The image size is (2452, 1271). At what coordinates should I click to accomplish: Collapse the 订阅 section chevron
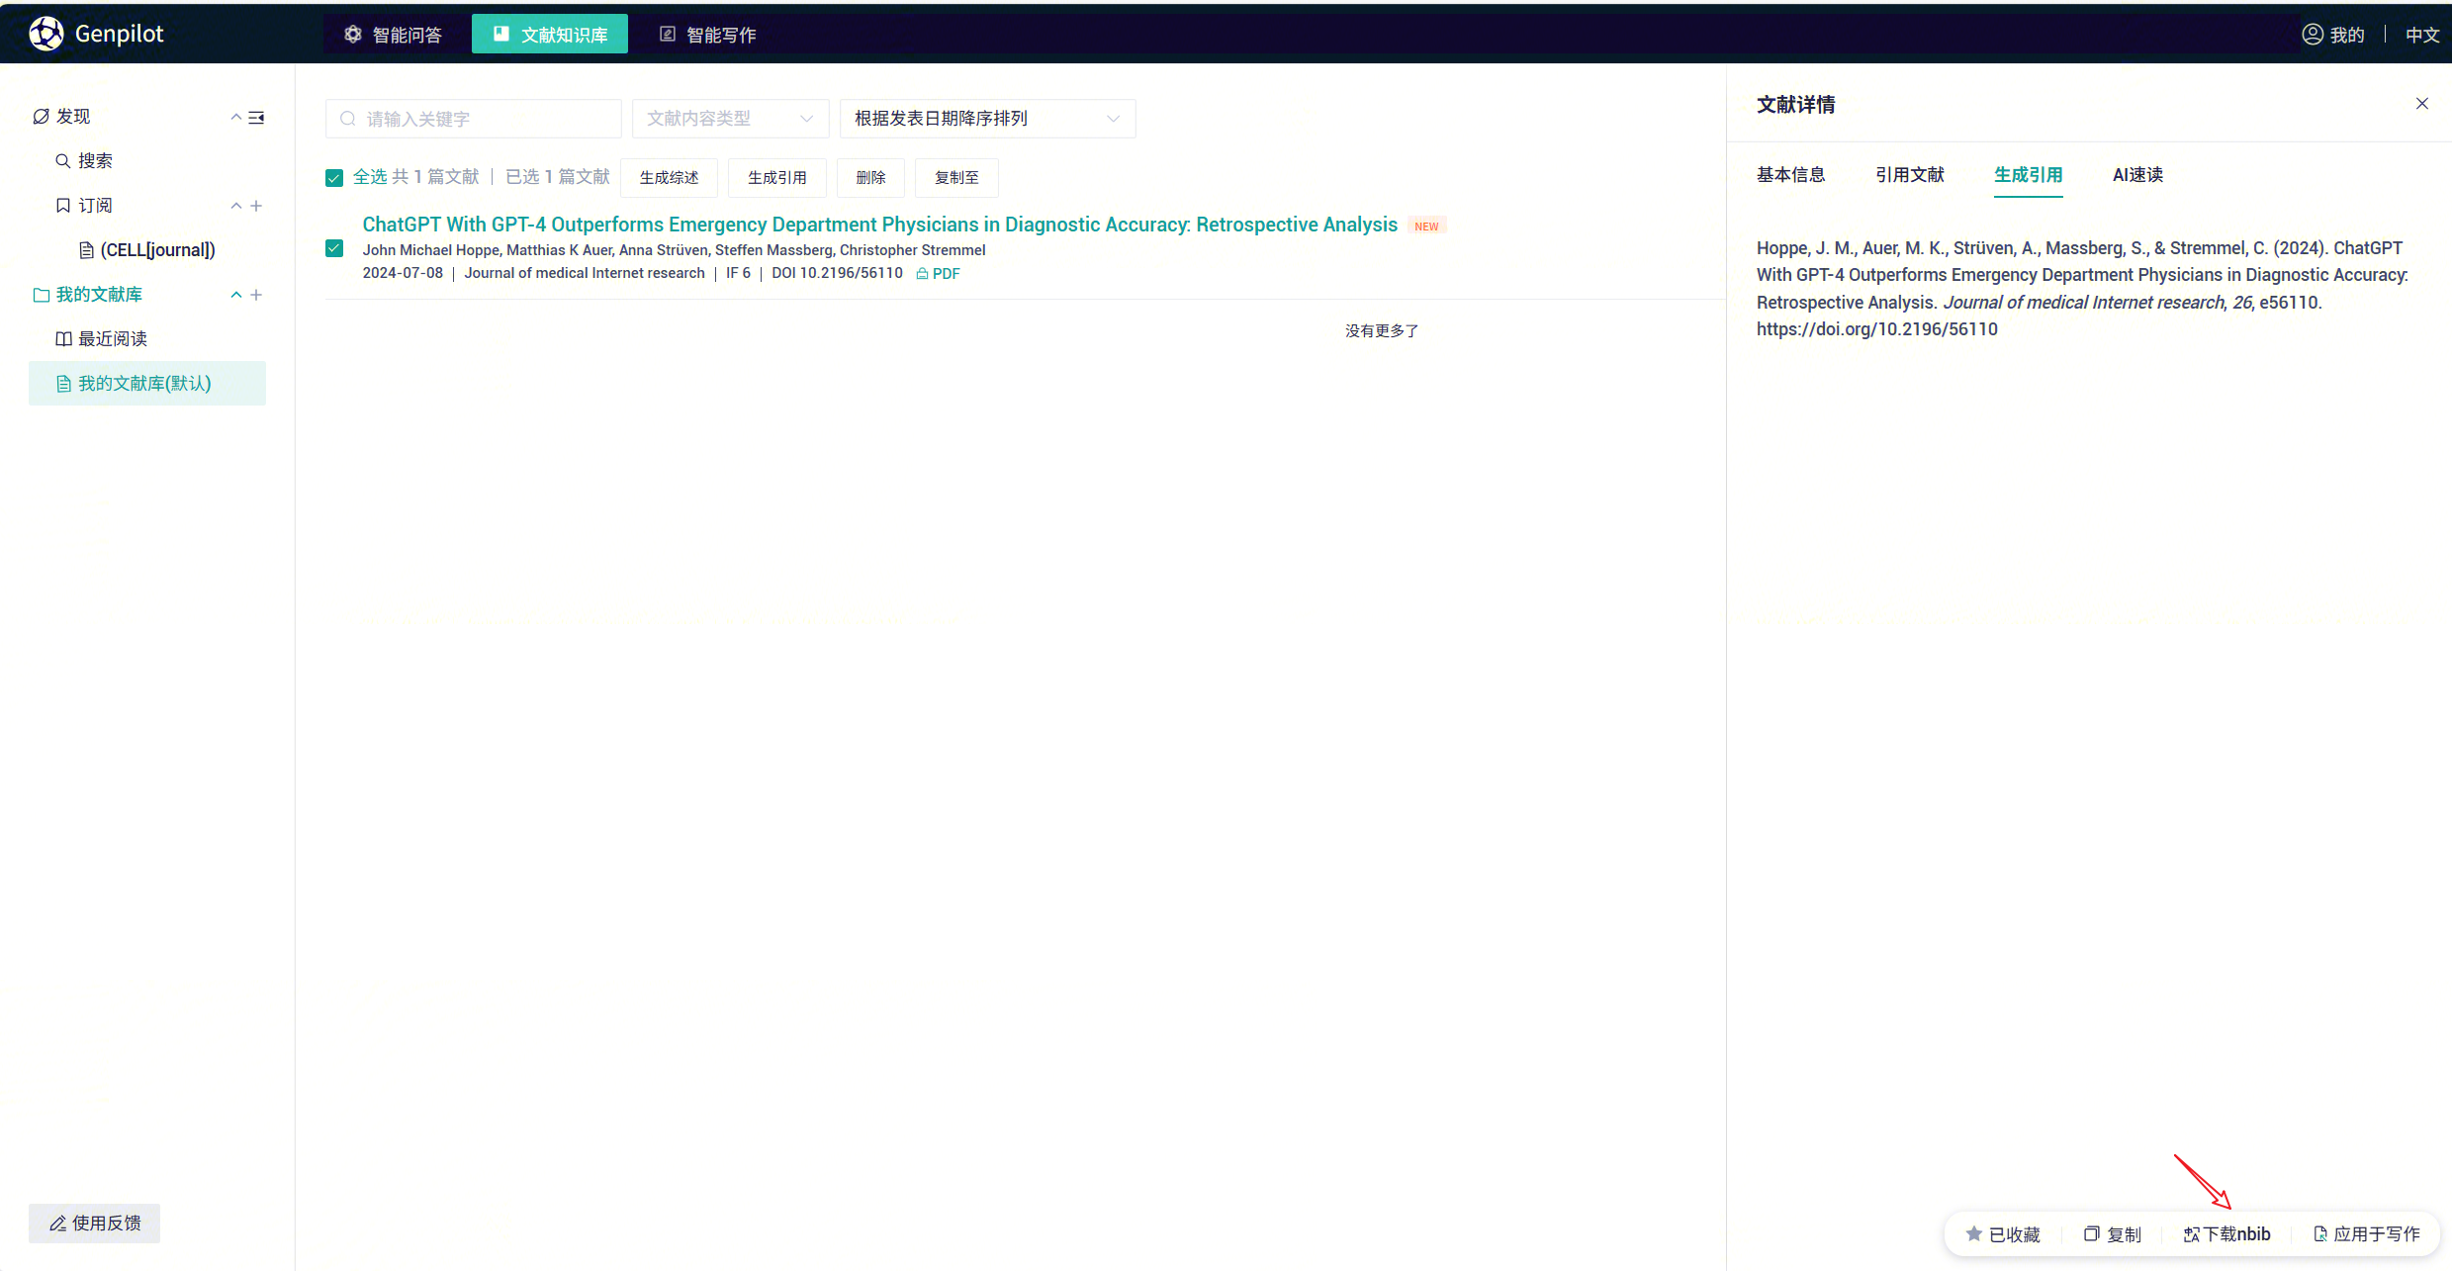235,206
